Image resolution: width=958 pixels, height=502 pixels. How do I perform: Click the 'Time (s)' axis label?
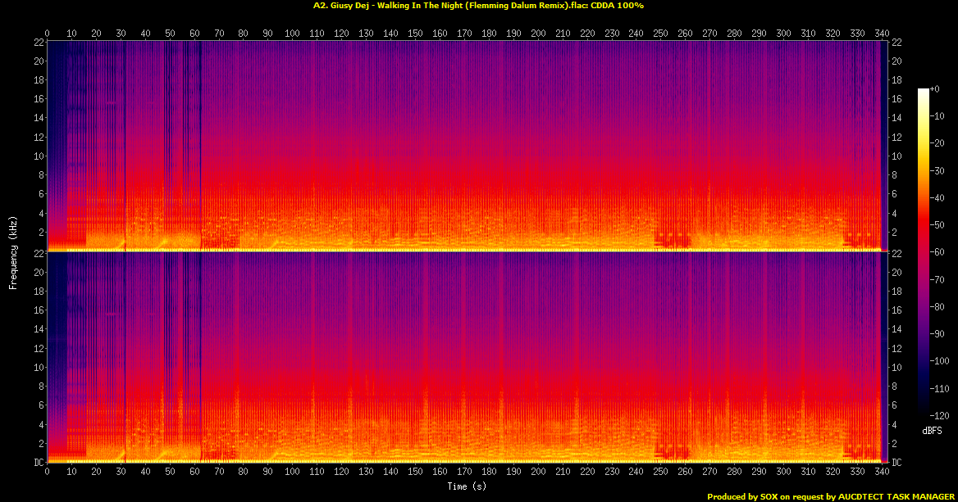click(467, 486)
